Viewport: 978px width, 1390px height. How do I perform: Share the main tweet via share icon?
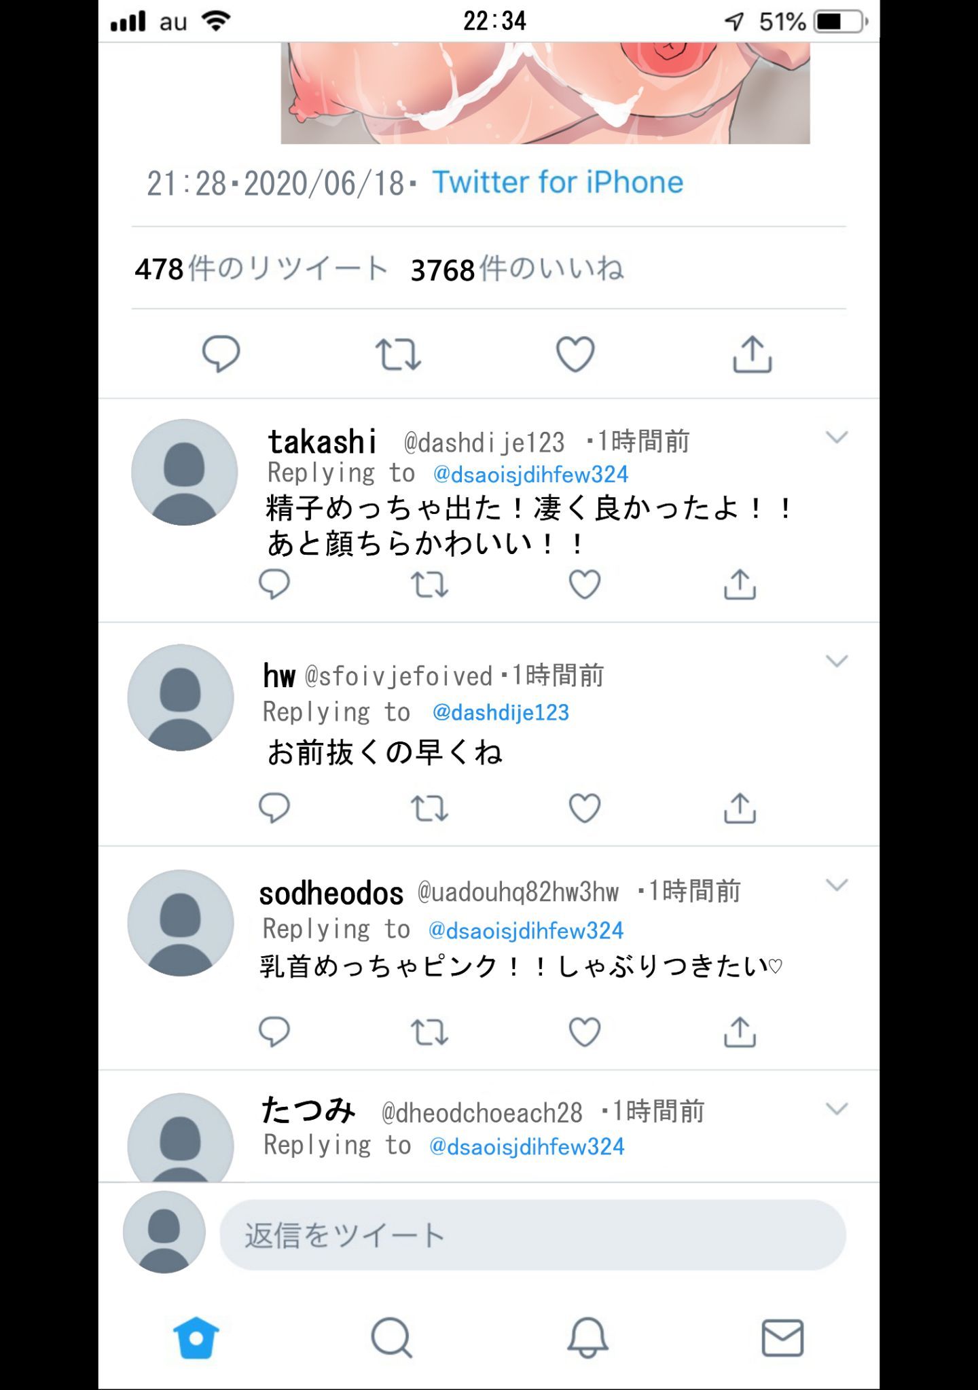pos(752,354)
